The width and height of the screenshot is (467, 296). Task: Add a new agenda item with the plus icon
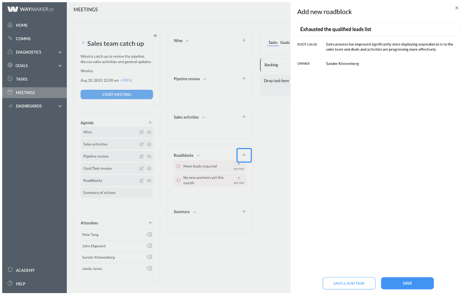click(x=150, y=123)
